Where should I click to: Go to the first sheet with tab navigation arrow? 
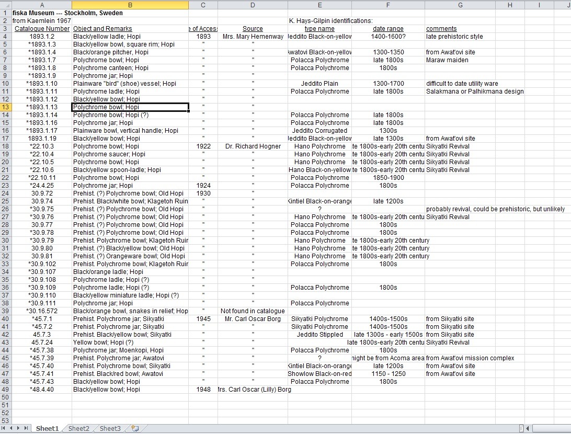(x=4, y=428)
